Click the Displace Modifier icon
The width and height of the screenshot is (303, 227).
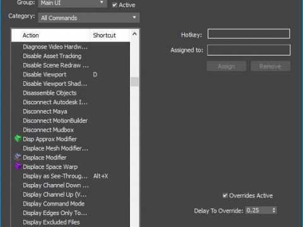click(x=18, y=157)
